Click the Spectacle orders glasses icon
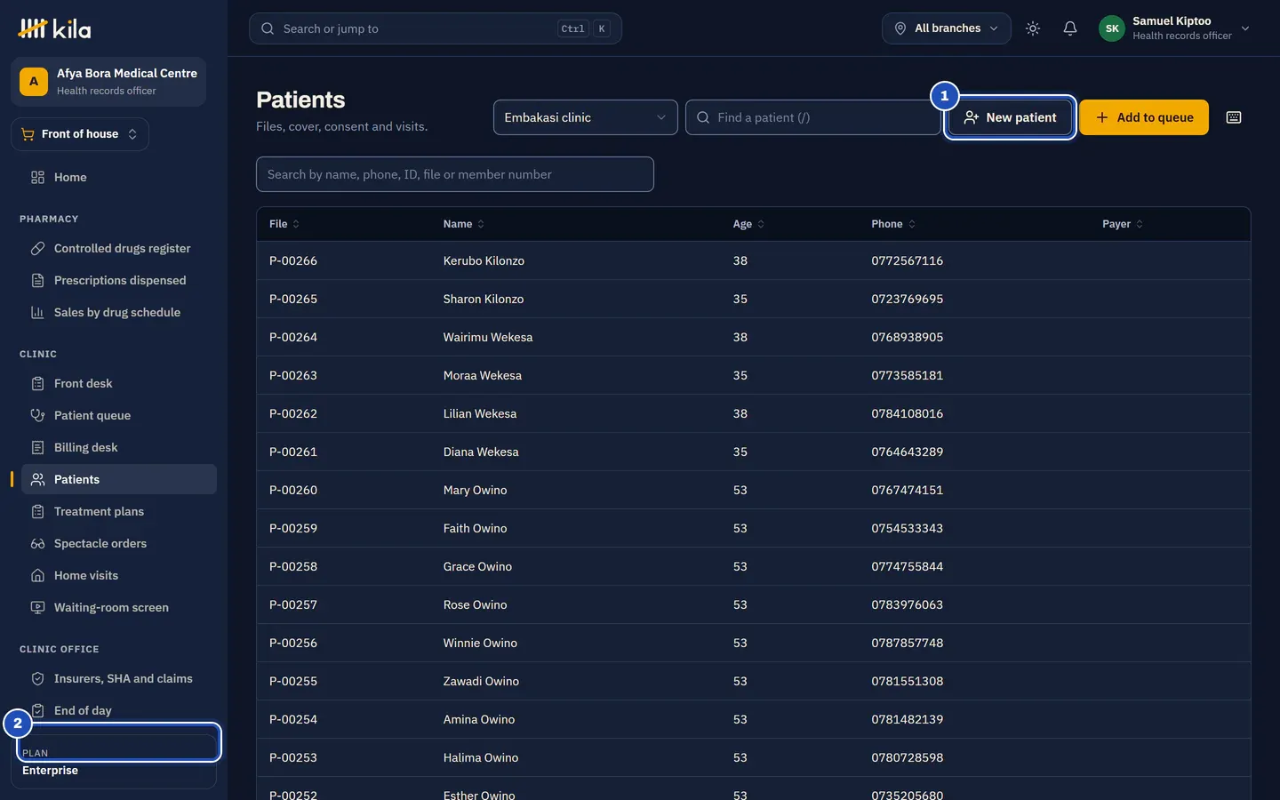Image resolution: width=1280 pixels, height=800 pixels. click(37, 544)
